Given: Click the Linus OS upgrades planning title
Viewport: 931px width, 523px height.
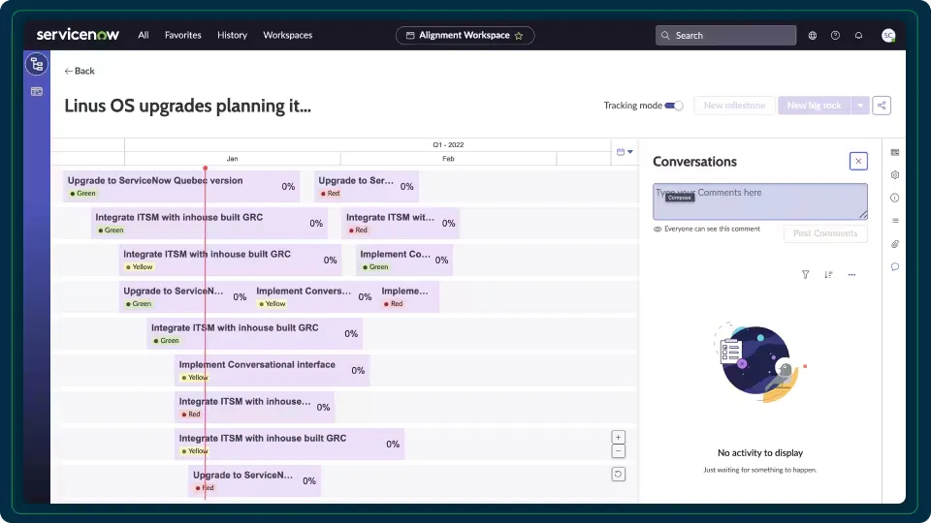Looking at the screenshot, I should click(187, 106).
